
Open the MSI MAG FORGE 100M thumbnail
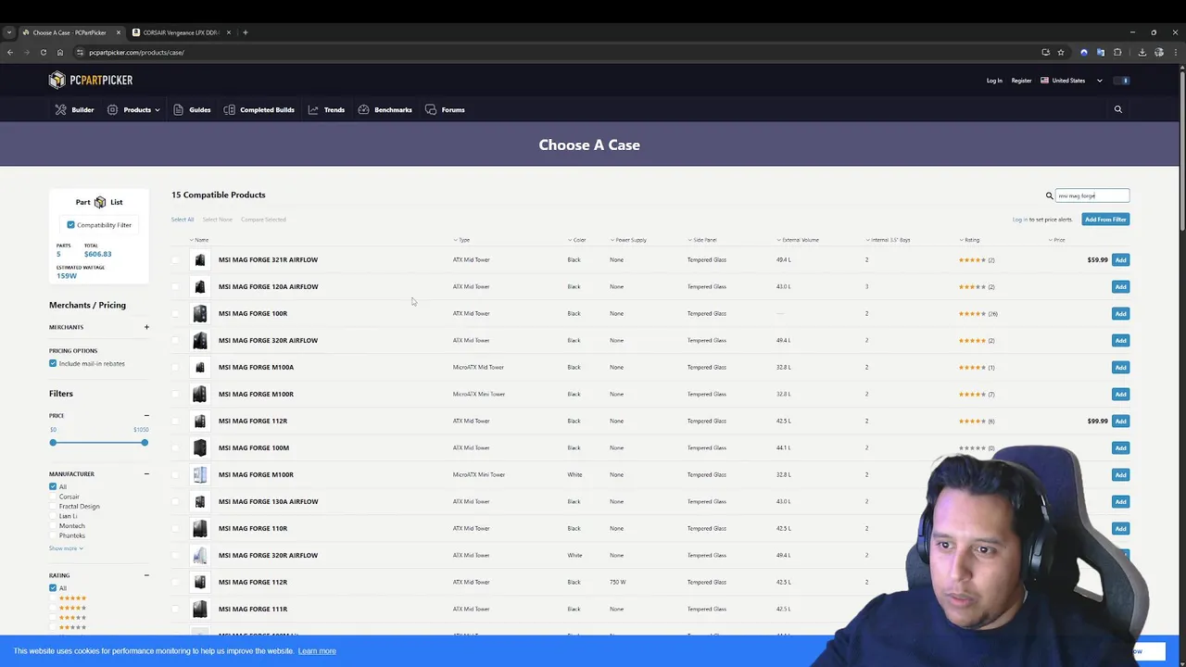point(199,448)
